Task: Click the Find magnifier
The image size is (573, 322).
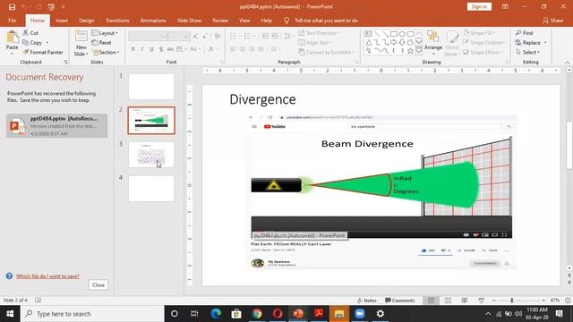Action: point(525,33)
